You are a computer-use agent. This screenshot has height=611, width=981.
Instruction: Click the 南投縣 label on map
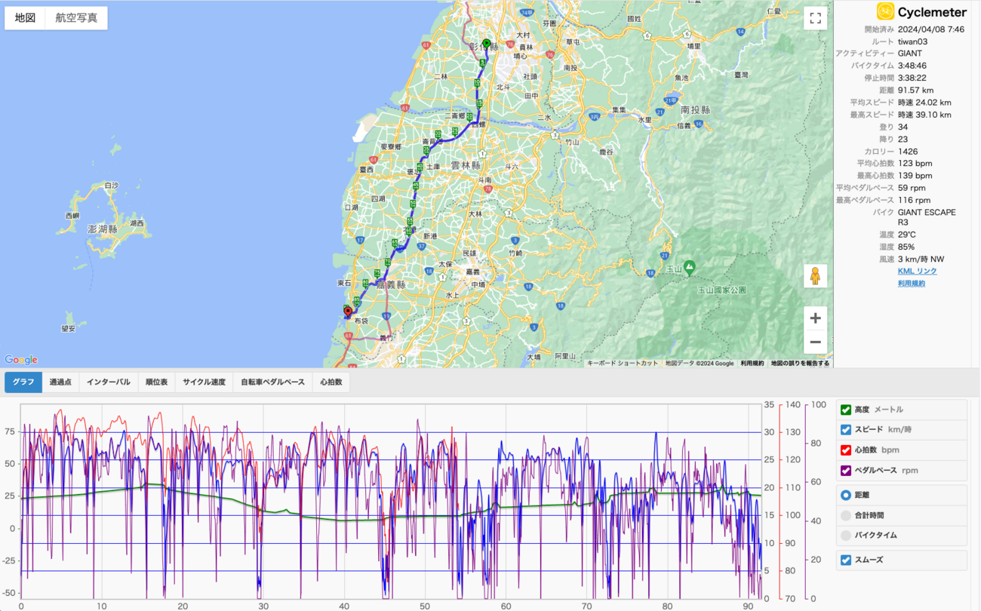(x=693, y=110)
